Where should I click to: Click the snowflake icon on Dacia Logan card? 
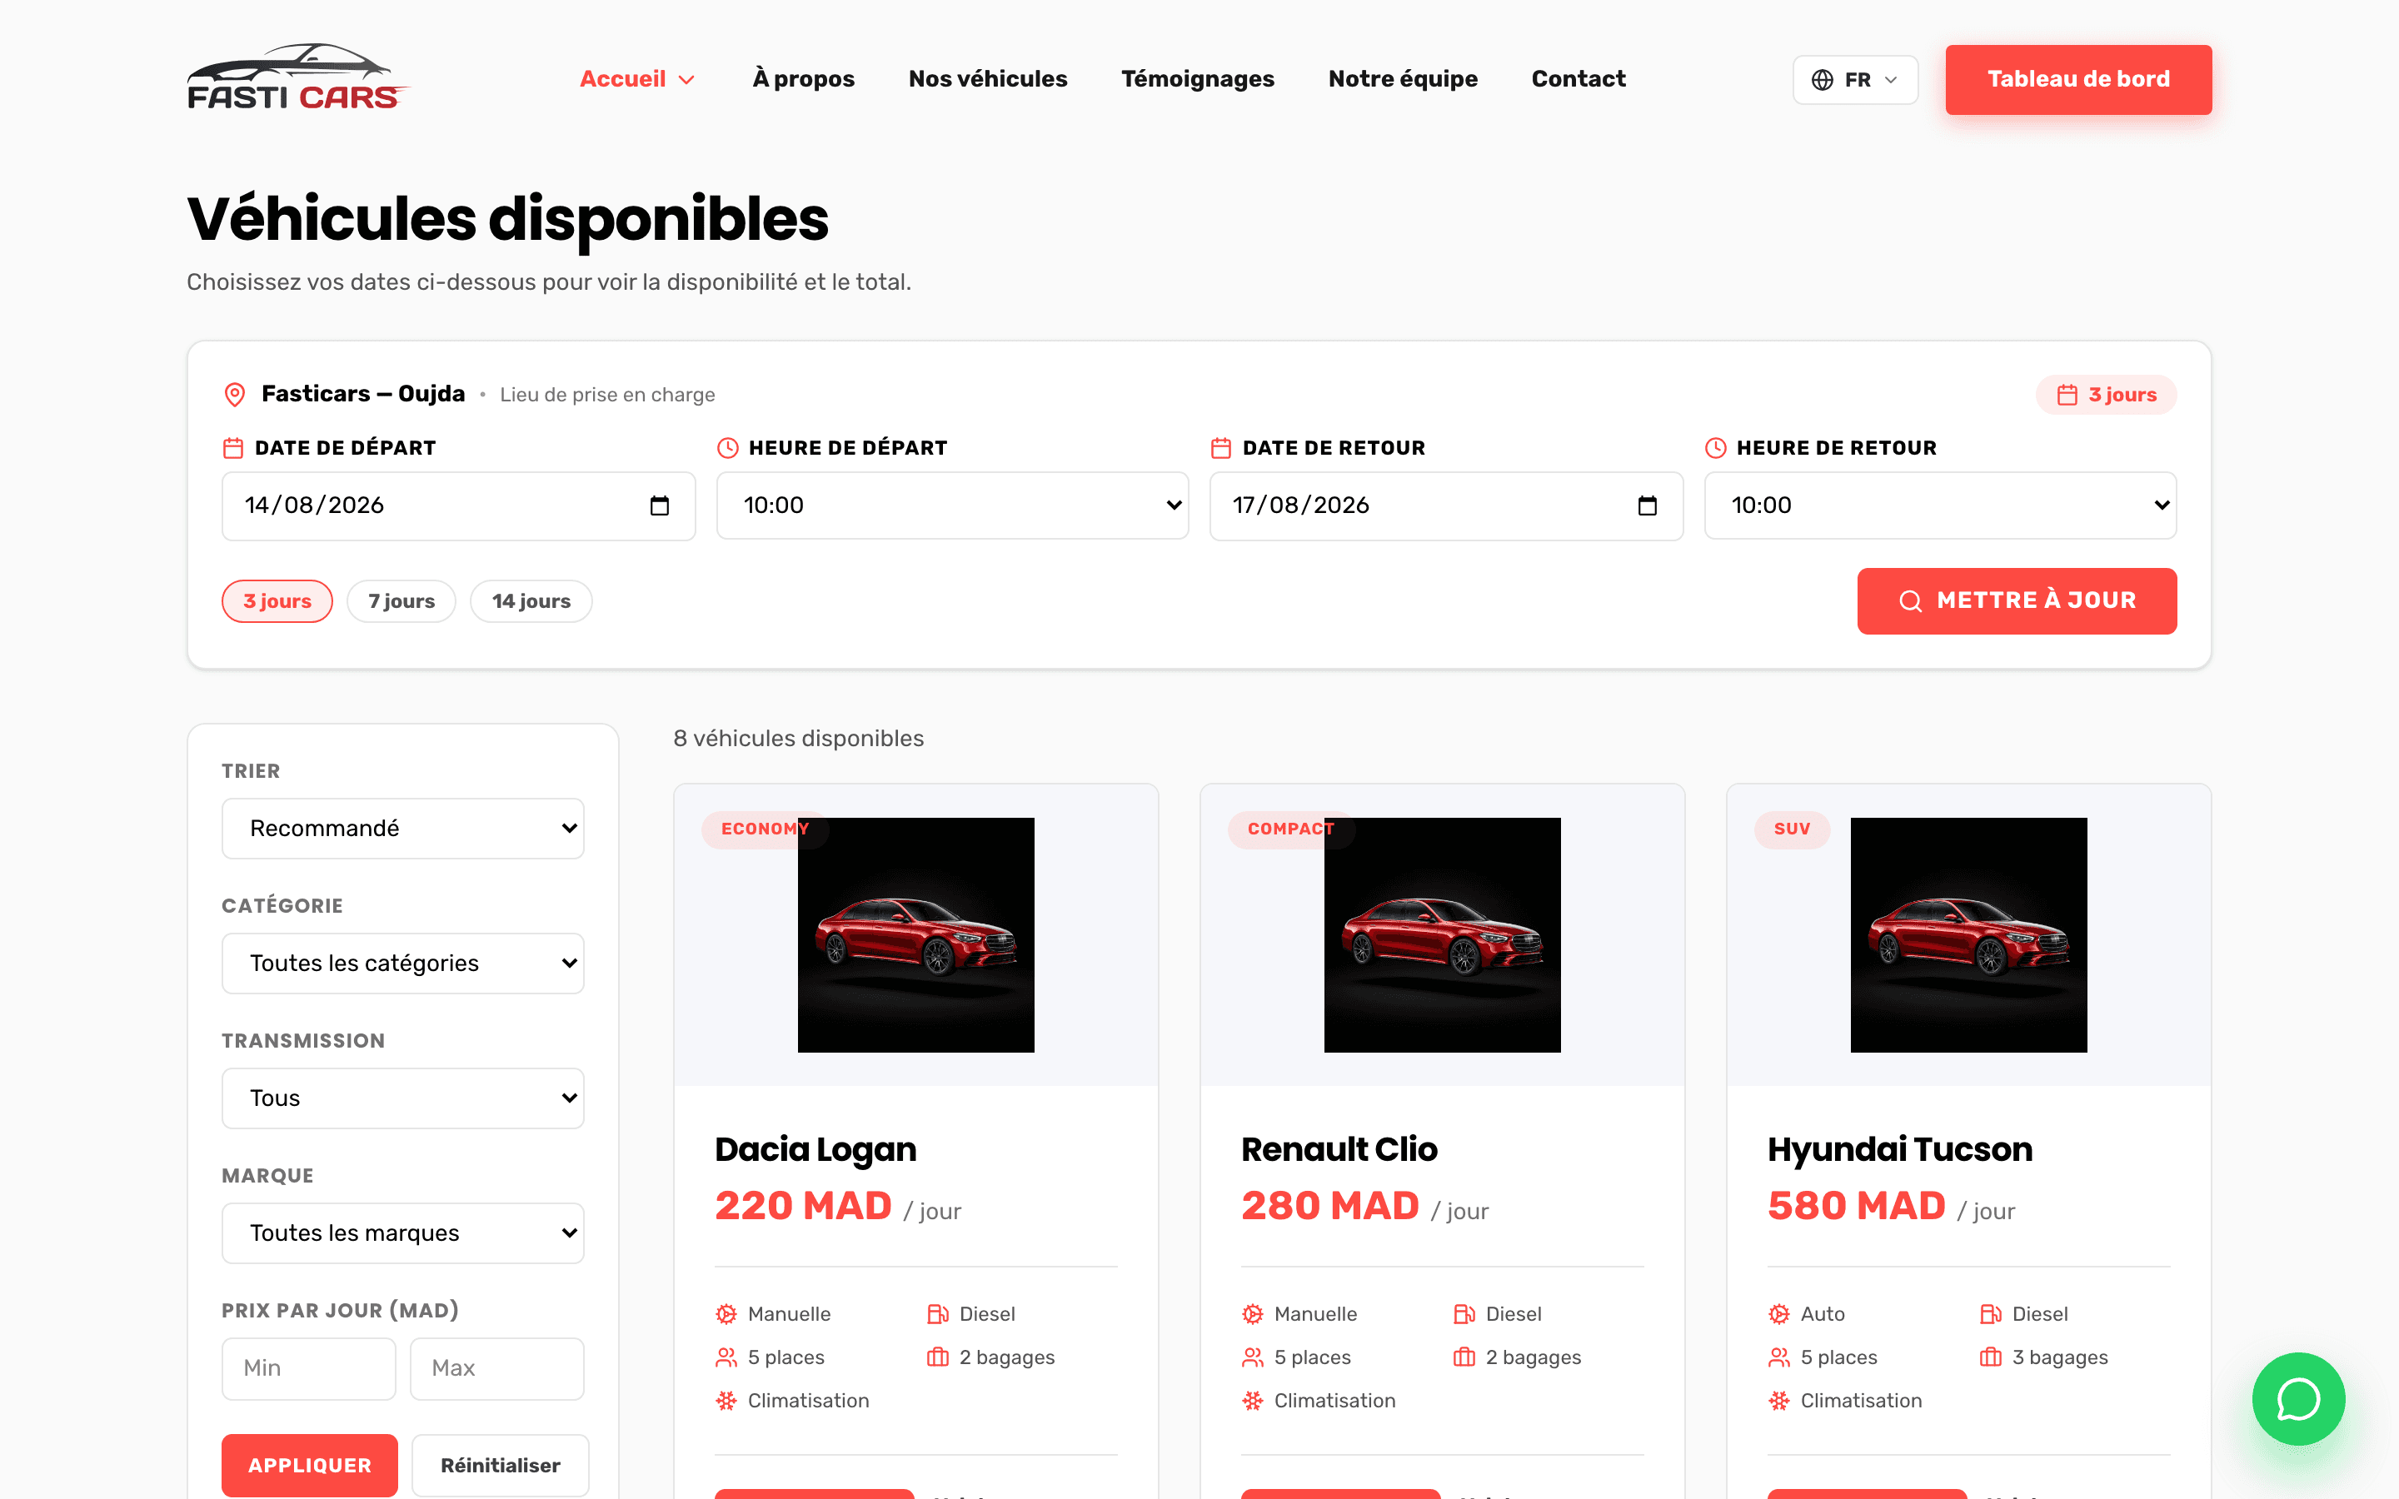tap(726, 1401)
